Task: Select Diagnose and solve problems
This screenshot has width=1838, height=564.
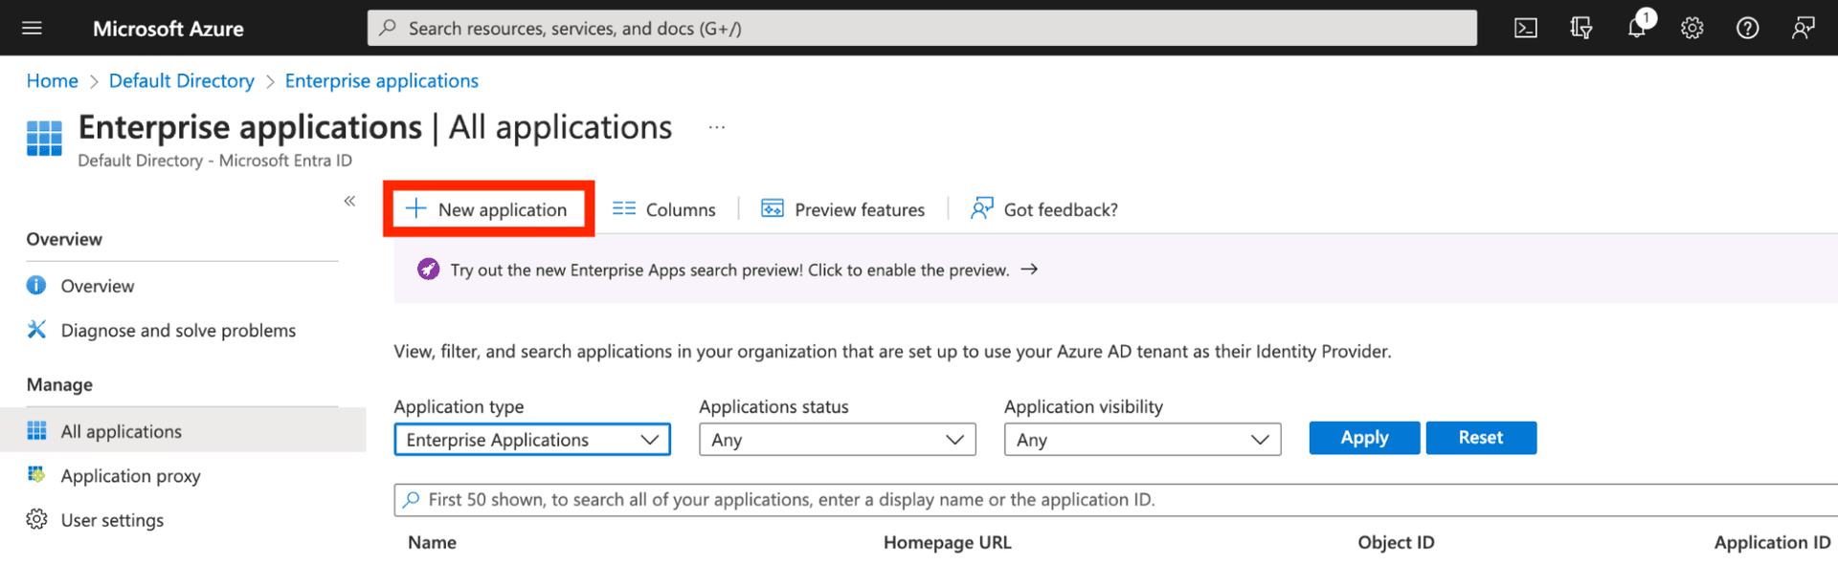Action: [x=178, y=331]
